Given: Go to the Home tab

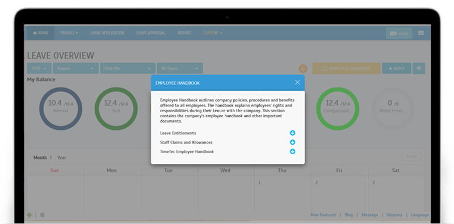Looking at the screenshot, I should 40,33.
